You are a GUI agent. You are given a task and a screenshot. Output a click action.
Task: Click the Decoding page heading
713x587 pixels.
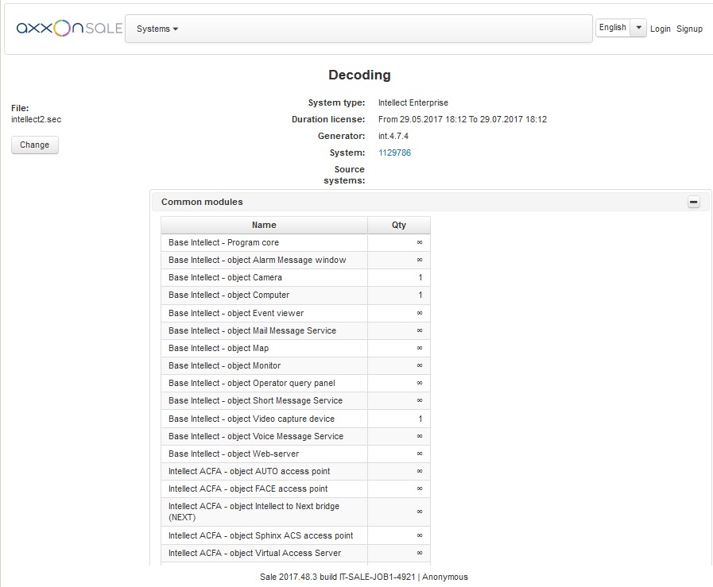click(359, 75)
